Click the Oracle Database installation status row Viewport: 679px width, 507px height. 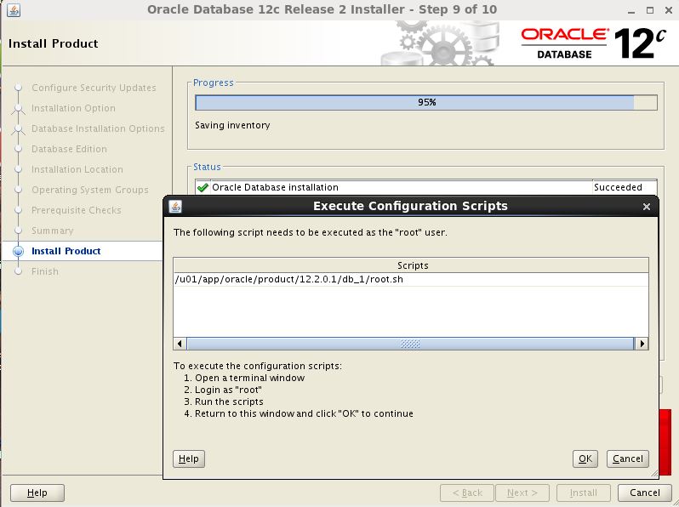(426, 187)
